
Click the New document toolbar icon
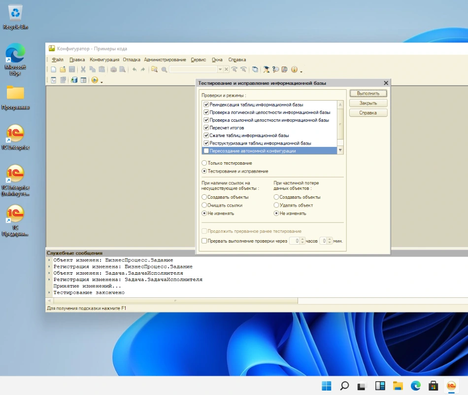pos(54,70)
